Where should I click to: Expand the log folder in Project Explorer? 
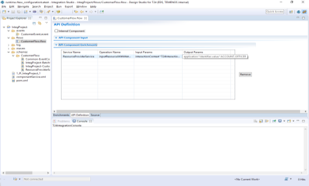8,45
